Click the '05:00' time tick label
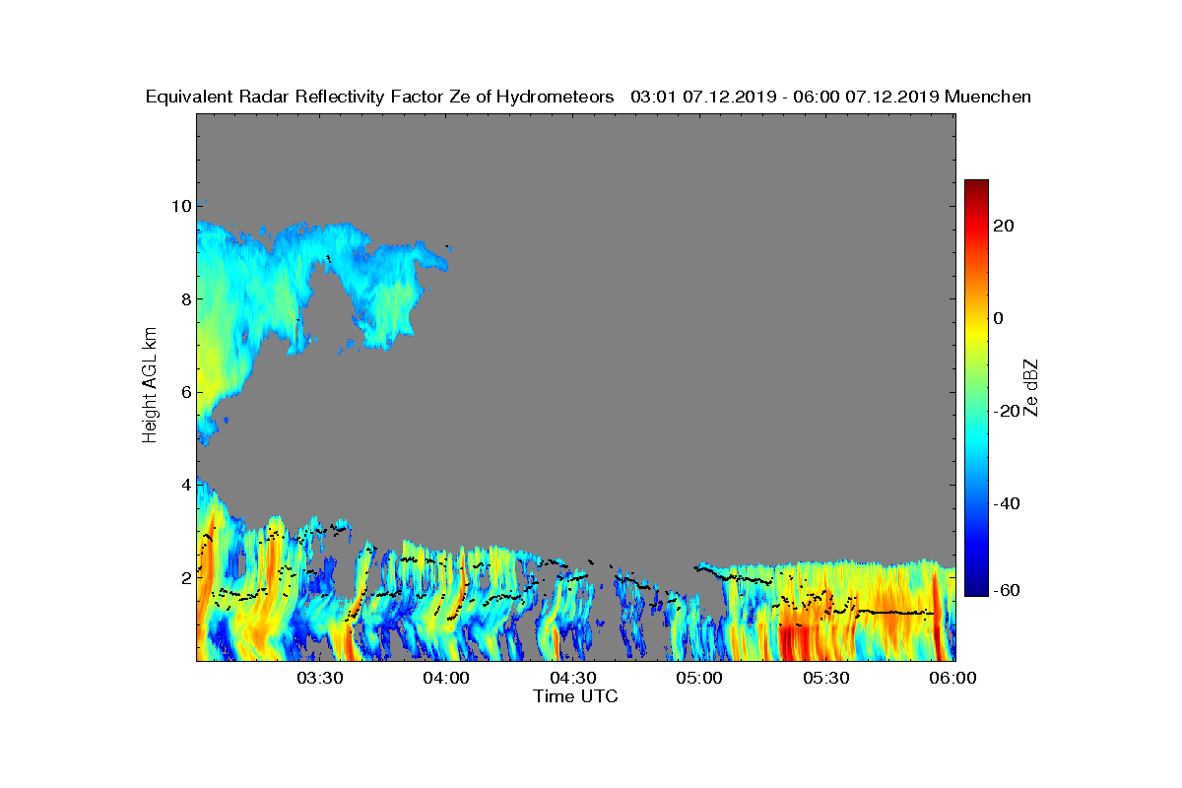 click(x=700, y=679)
